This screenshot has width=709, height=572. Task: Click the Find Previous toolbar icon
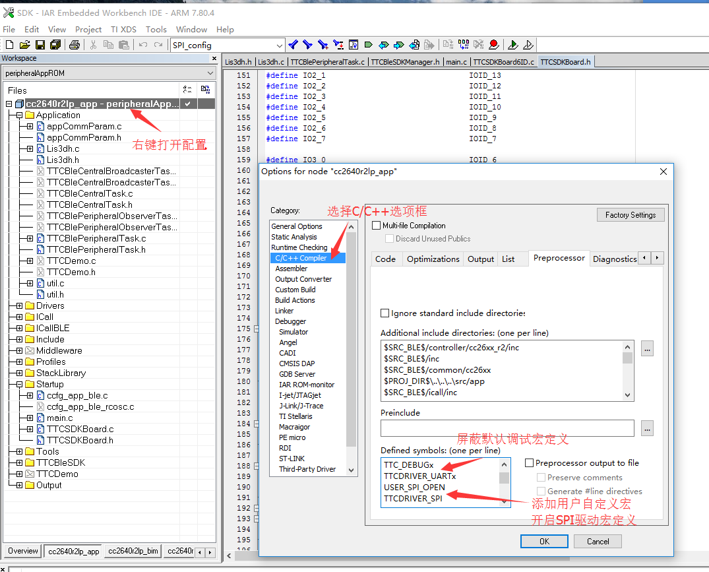pyautogui.click(x=293, y=45)
